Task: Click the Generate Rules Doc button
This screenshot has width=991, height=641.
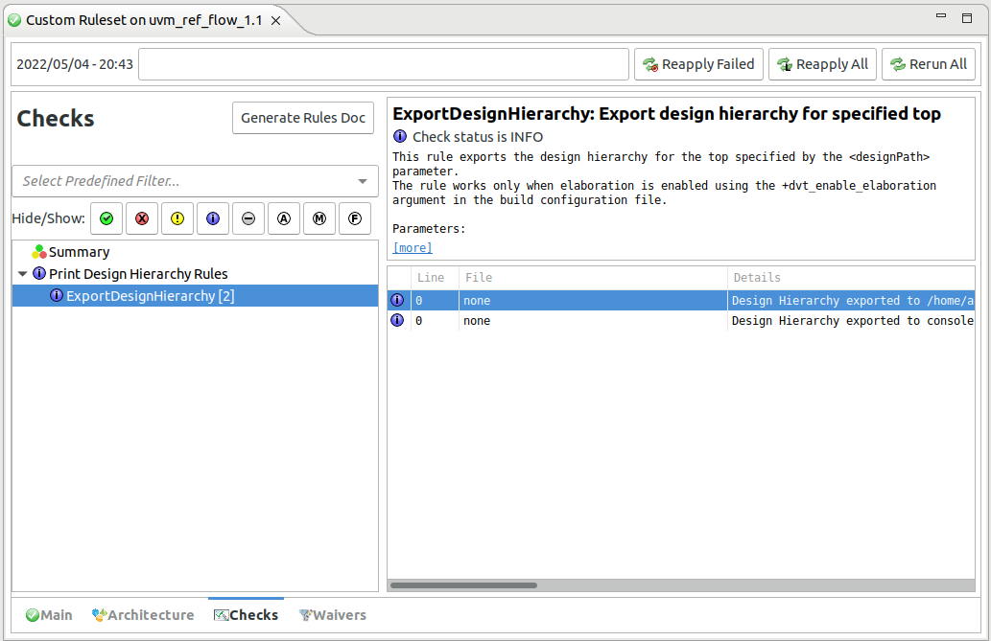Action: click(x=302, y=118)
